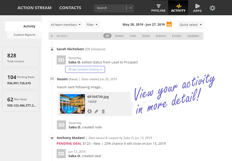
Task: Click the 62 Won Deals card
Action: click(21, 101)
